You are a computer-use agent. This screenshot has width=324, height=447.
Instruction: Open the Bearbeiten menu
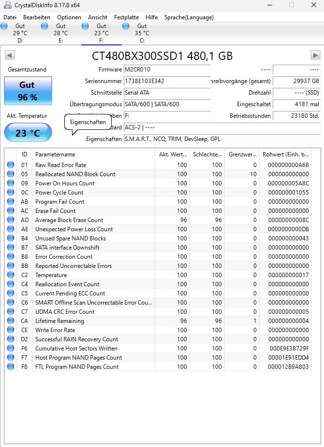tap(37, 17)
